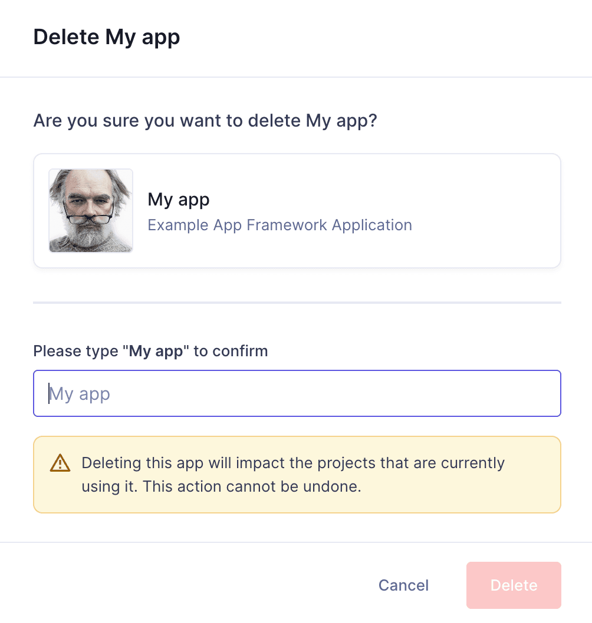The width and height of the screenshot is (592, 623).
Task: Click the My app avatar image
Action: point(91,210)
